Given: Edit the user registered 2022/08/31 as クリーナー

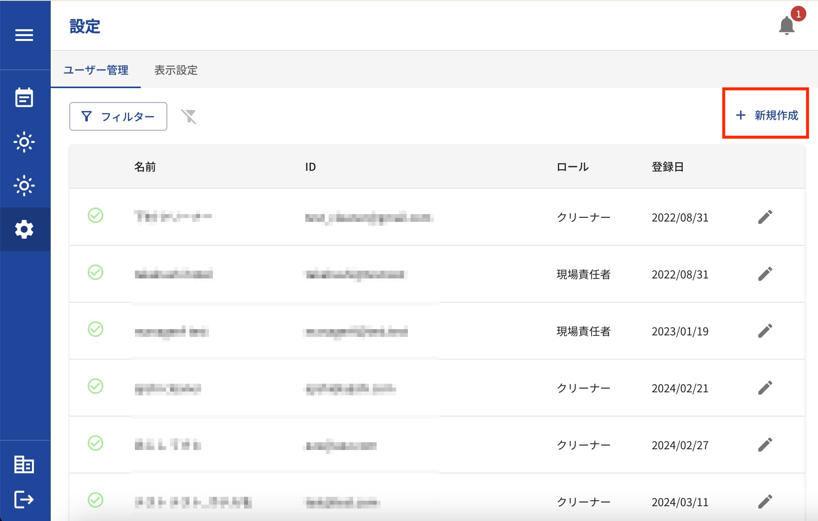Looking at the screenshot, I should (765, 217).
